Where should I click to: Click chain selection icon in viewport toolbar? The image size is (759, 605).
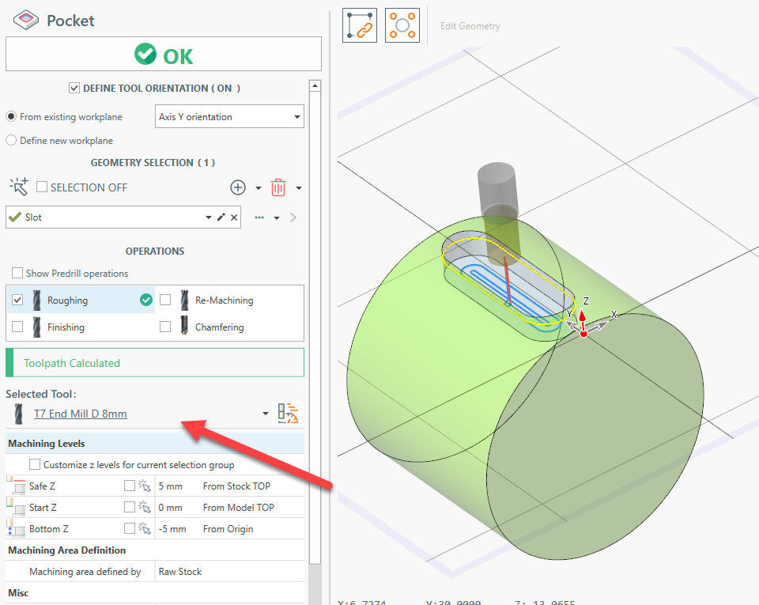360,25
